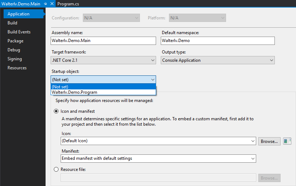
Task: Select the Debug page in sidebar
Action: click(14, 50)
